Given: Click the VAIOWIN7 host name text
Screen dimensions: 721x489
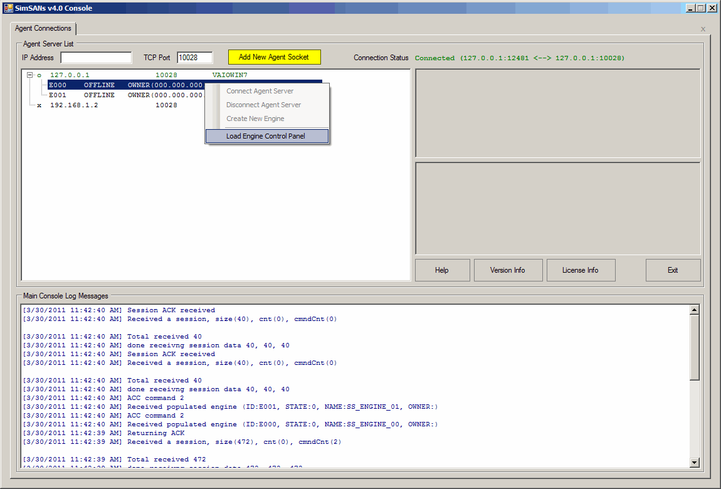Looking at the screenshot, I should pos(230,75).
